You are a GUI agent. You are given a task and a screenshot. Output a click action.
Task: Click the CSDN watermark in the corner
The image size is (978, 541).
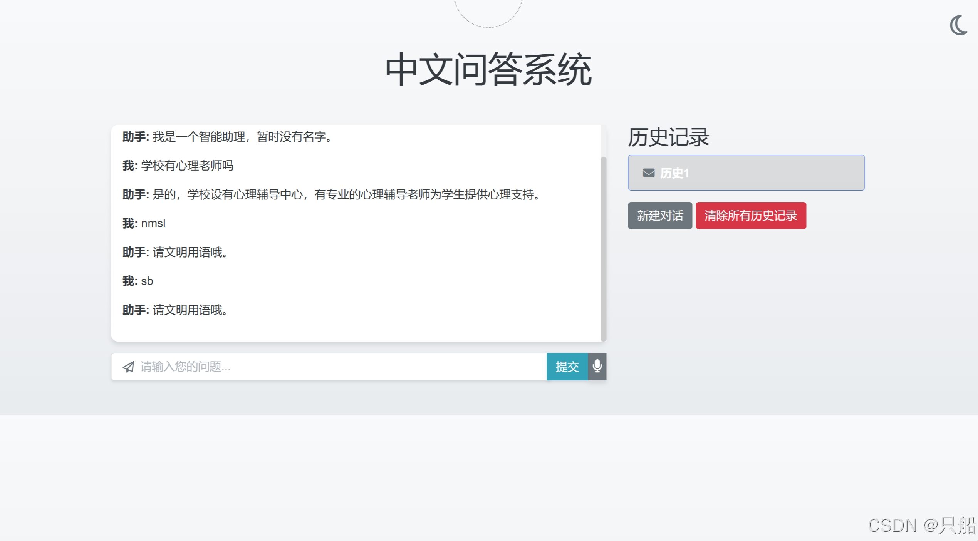pos(922,525)
